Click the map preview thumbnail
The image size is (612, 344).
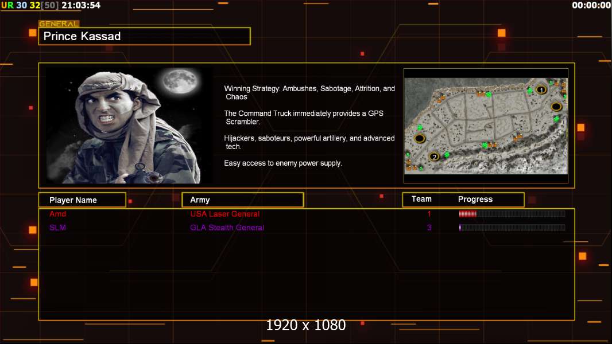[486, 126]
